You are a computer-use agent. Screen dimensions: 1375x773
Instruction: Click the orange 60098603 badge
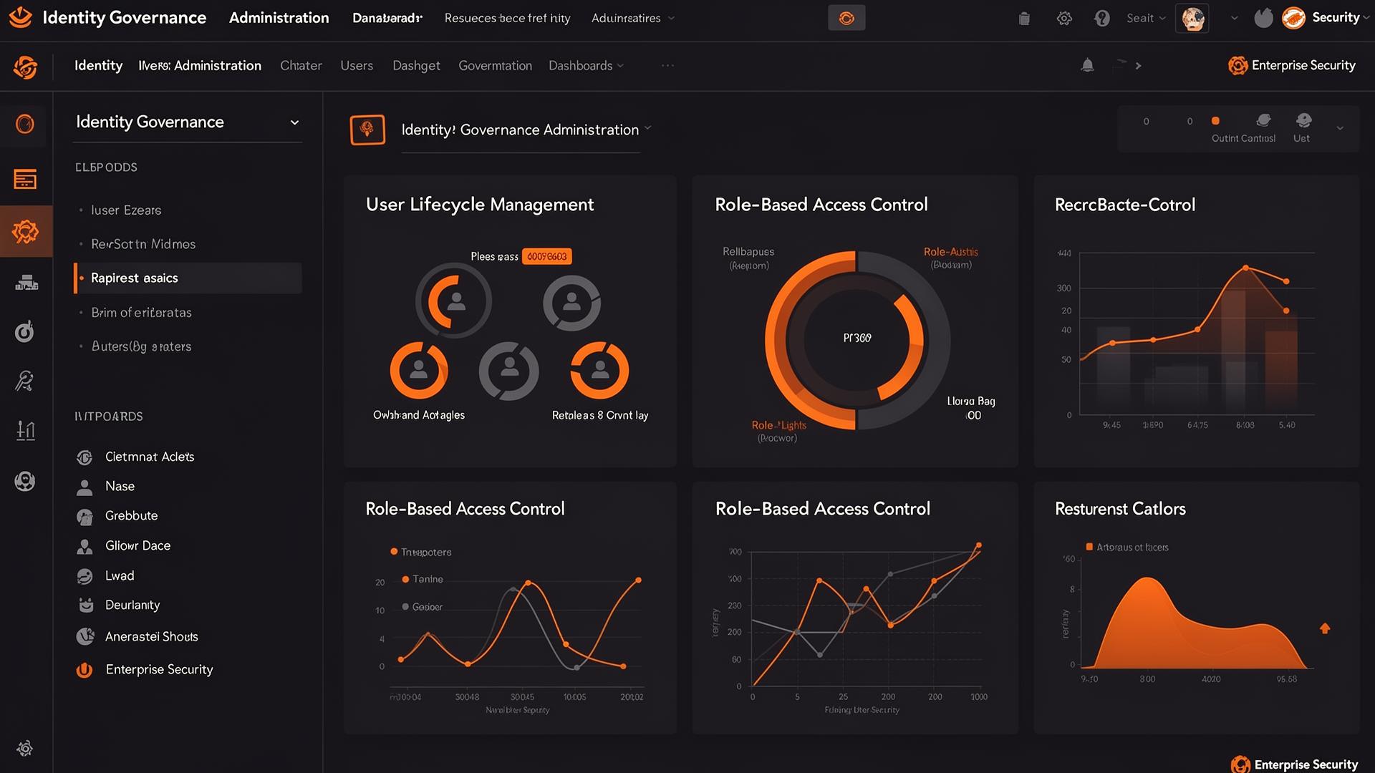click(546, 256)
